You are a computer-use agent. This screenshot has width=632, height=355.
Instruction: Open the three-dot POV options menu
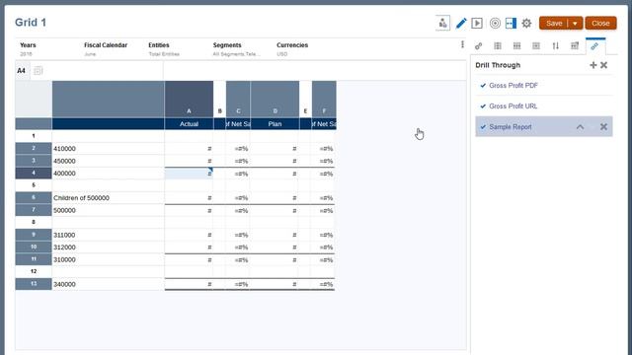(x=462, y=44)
